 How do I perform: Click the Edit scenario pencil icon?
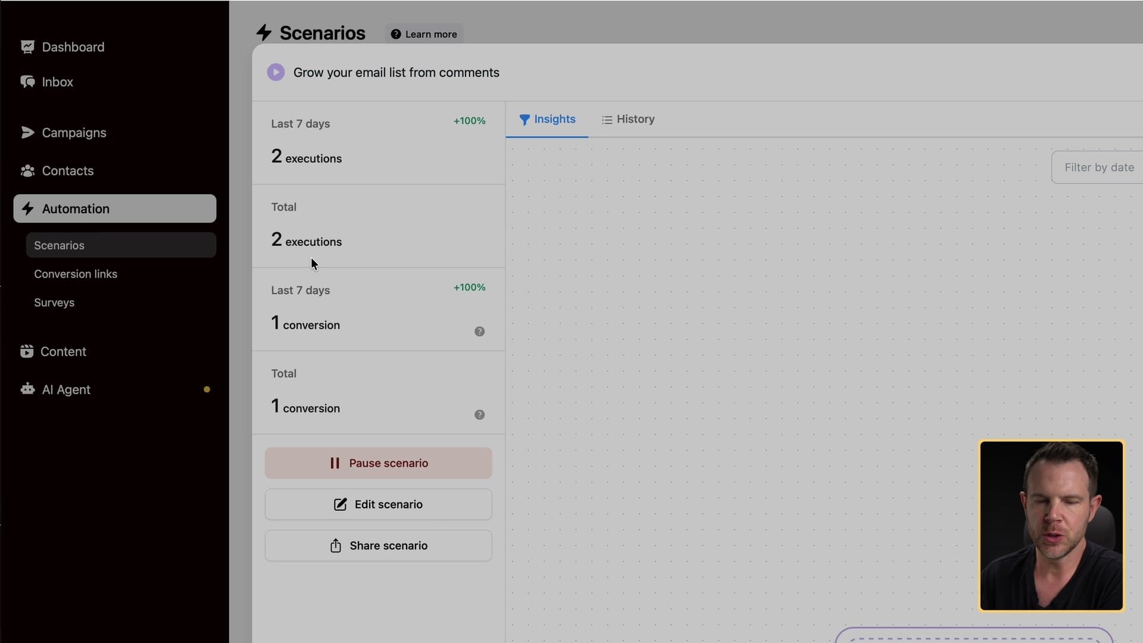pyautogui.click(x=340, y=504)
